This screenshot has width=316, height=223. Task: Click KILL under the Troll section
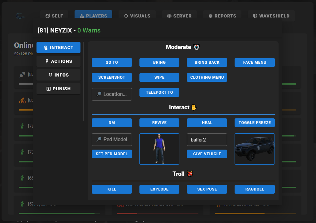pos(112,189)
